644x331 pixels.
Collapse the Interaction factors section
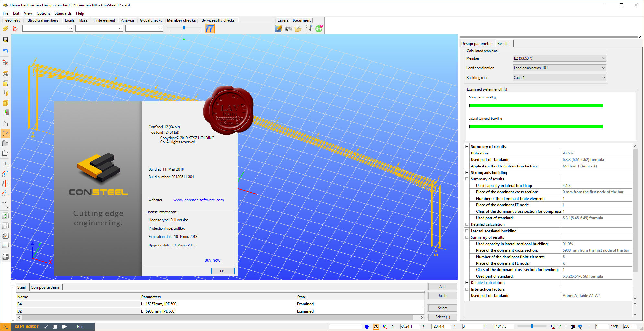(467, 289)
